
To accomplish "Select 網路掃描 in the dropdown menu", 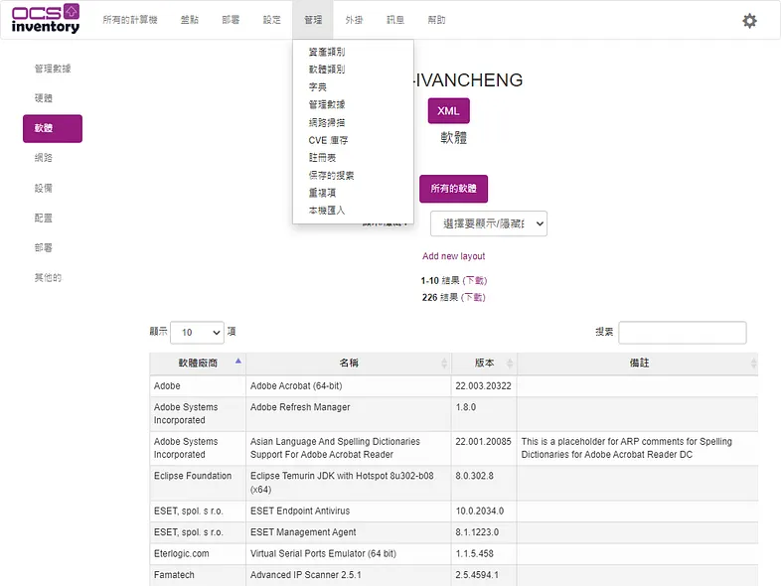I will pyautogui.click(x=327, y=122).
